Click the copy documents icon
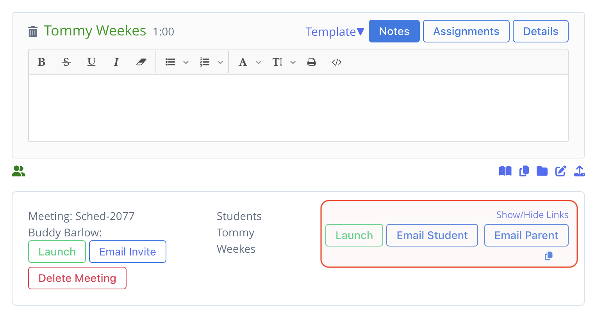Screen dimensions: 596x317 coord(524,171)
